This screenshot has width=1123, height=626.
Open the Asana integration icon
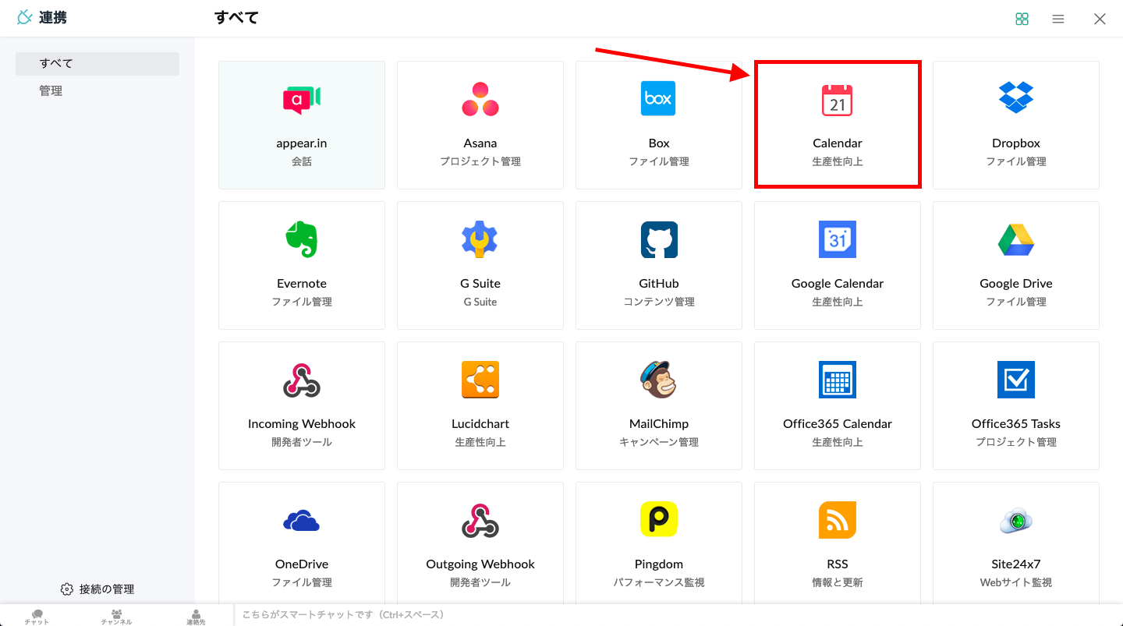point(480,99)
